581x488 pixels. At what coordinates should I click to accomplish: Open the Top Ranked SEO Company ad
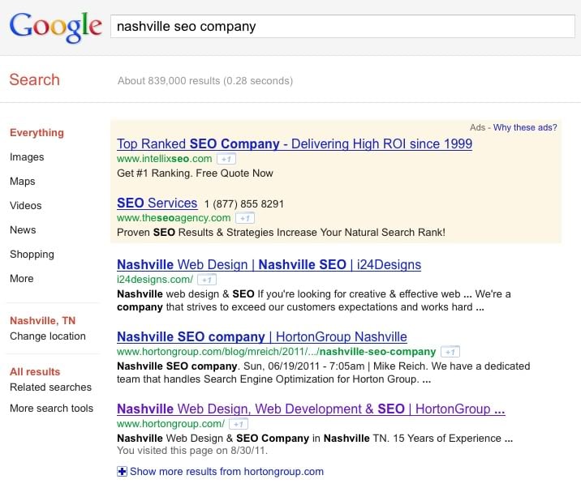tap(295, 143)
